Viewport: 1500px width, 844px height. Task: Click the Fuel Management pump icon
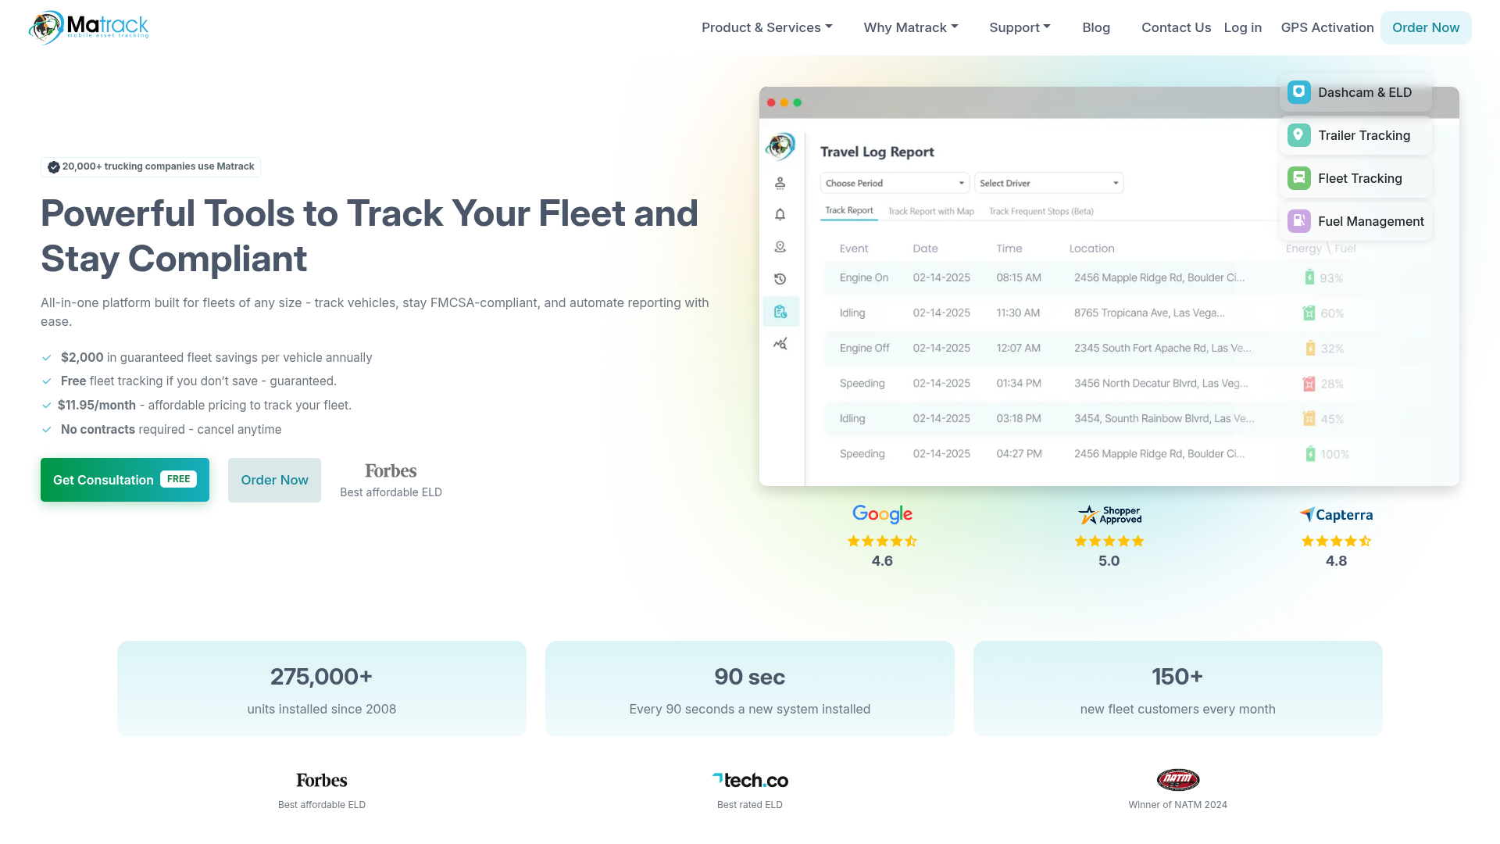tap(1298, 221)
